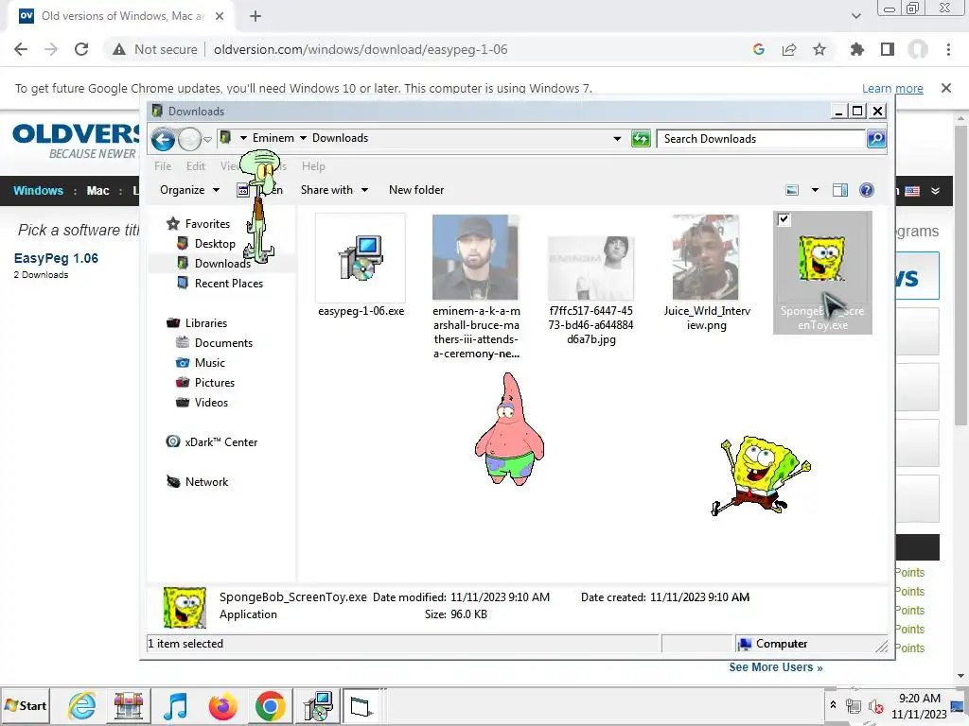
Task: Expand the arrow before Eminem in breadcrumb
Action: tap(243, 138)
